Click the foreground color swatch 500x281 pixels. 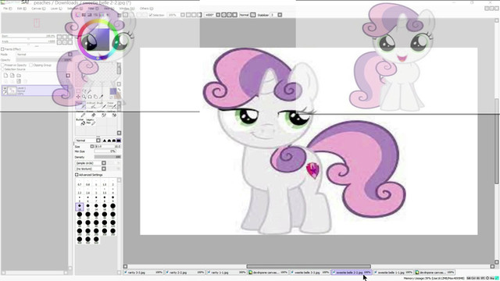click(x=112, y=91)
